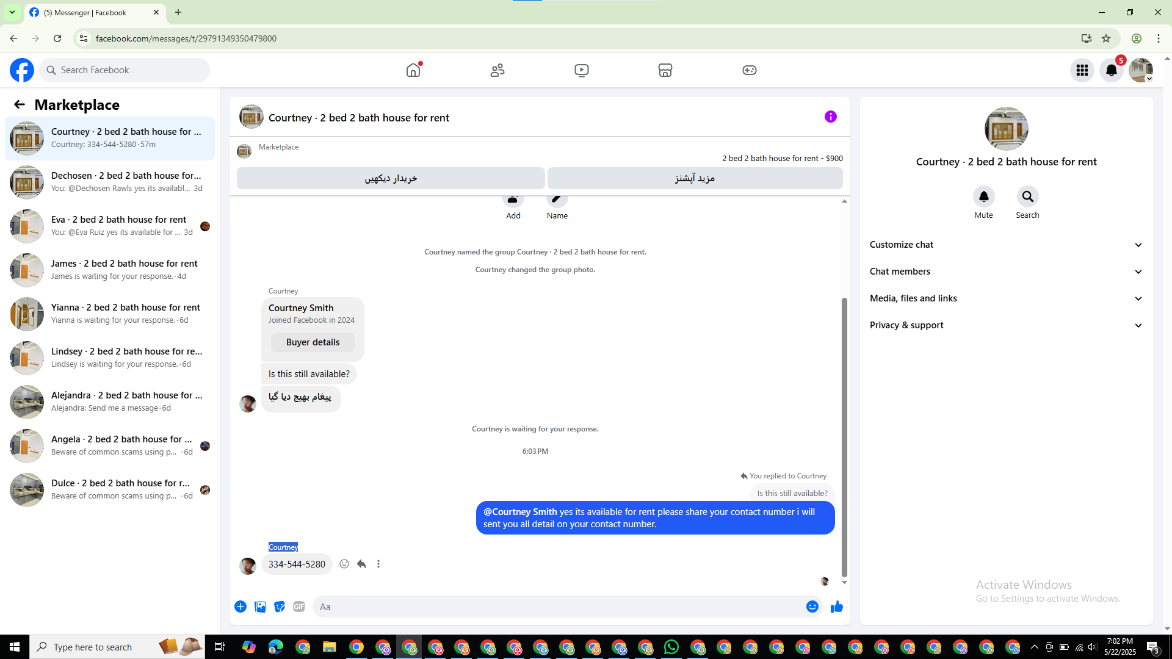
Task: Click the purple conversation info icon
Action: [x=831, y=117]
